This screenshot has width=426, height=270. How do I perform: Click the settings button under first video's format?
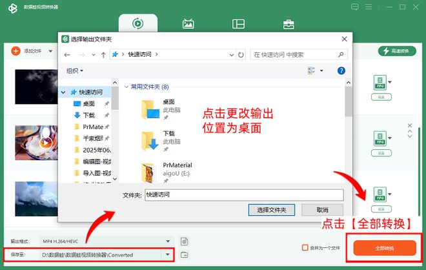tap(381, 97)
